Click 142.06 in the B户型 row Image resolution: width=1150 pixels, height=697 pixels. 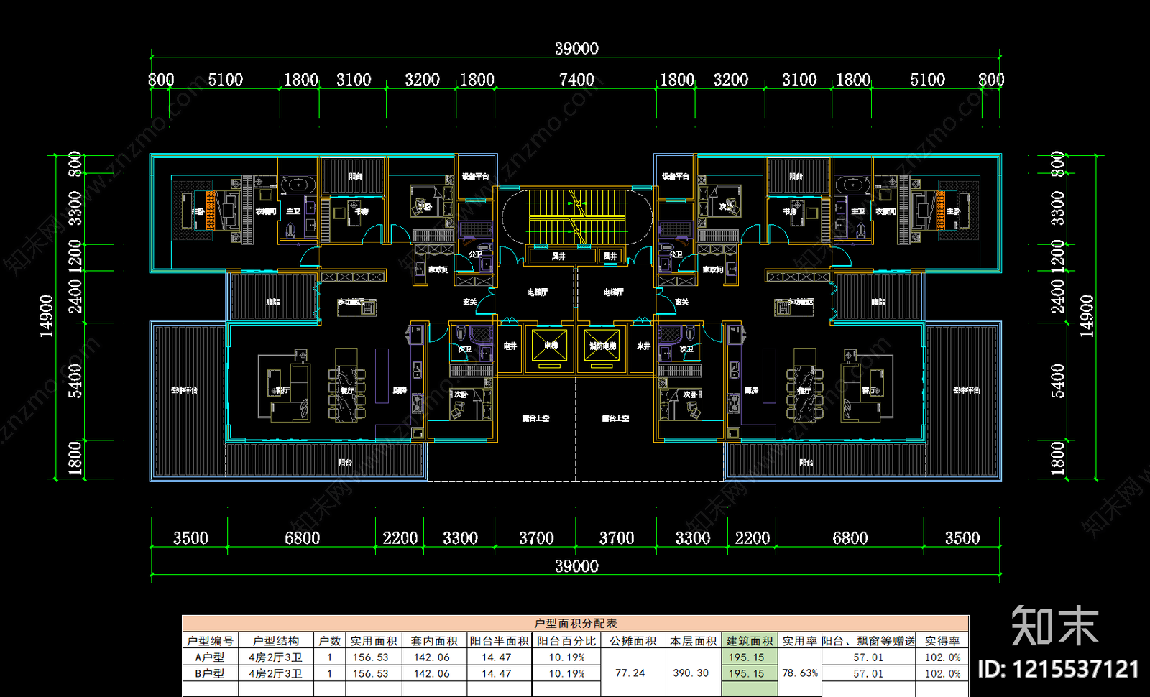[432, 674]
